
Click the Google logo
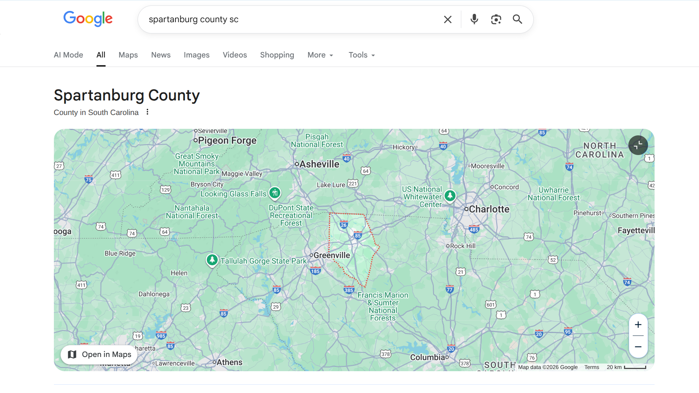[88, 19]
